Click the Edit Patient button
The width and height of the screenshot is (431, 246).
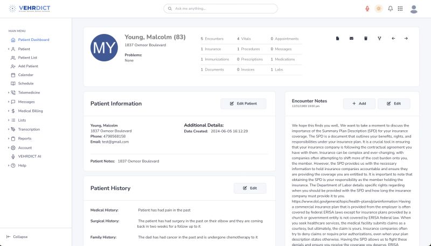point(243,103)
